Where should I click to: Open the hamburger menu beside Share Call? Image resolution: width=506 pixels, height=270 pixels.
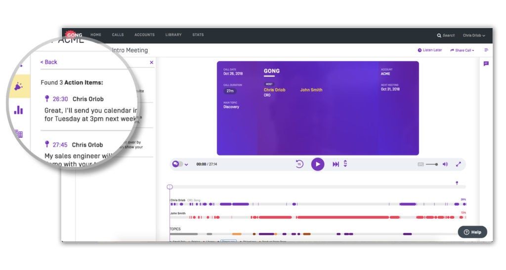point(486,50)
